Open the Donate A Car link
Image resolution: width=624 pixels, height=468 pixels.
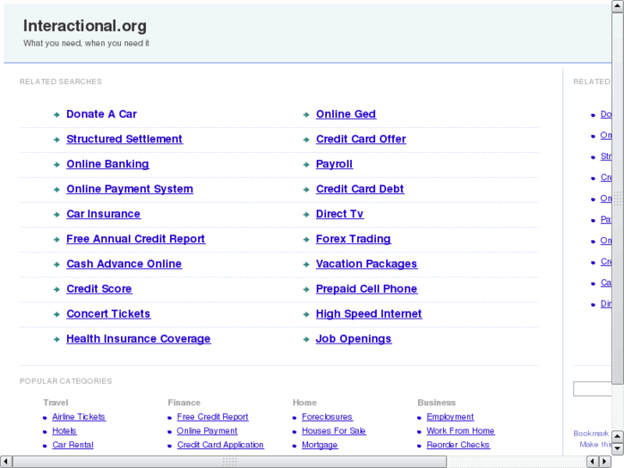coord(101,114)
